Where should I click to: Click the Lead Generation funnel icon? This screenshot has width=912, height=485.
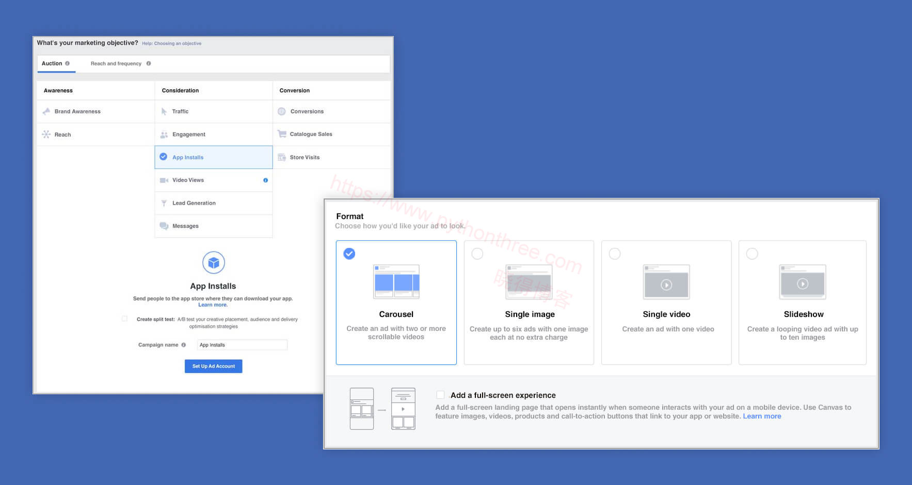[x=164, y=203]
